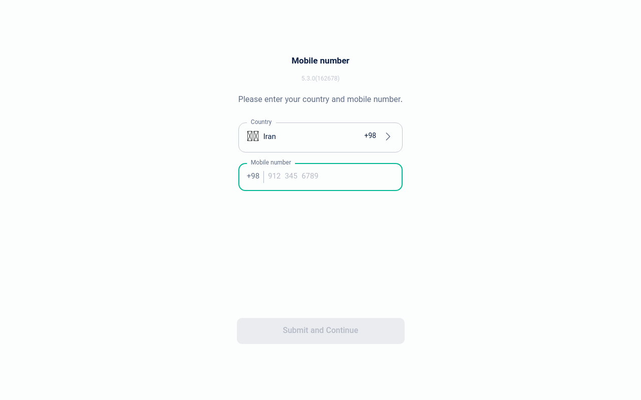641x400 pixels.
Task: Click the +98 code in Country field
Action: coord(370,135)
